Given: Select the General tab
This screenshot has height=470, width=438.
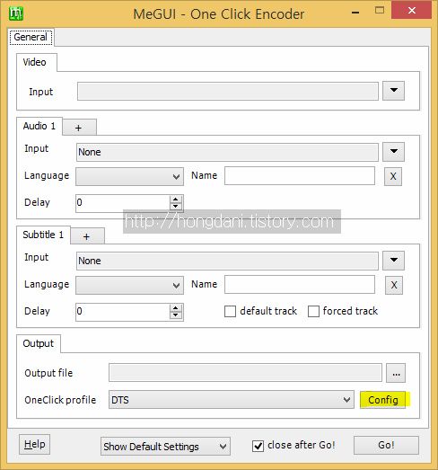Looking at the screenshot, I should 31,37.
